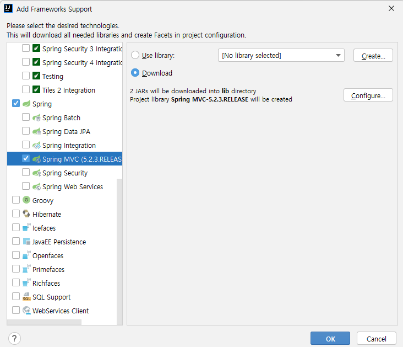This screenshot has width=403, height=347.
Task: Select the 'JavaEE Persistence' row label
Action: (59, 242)
